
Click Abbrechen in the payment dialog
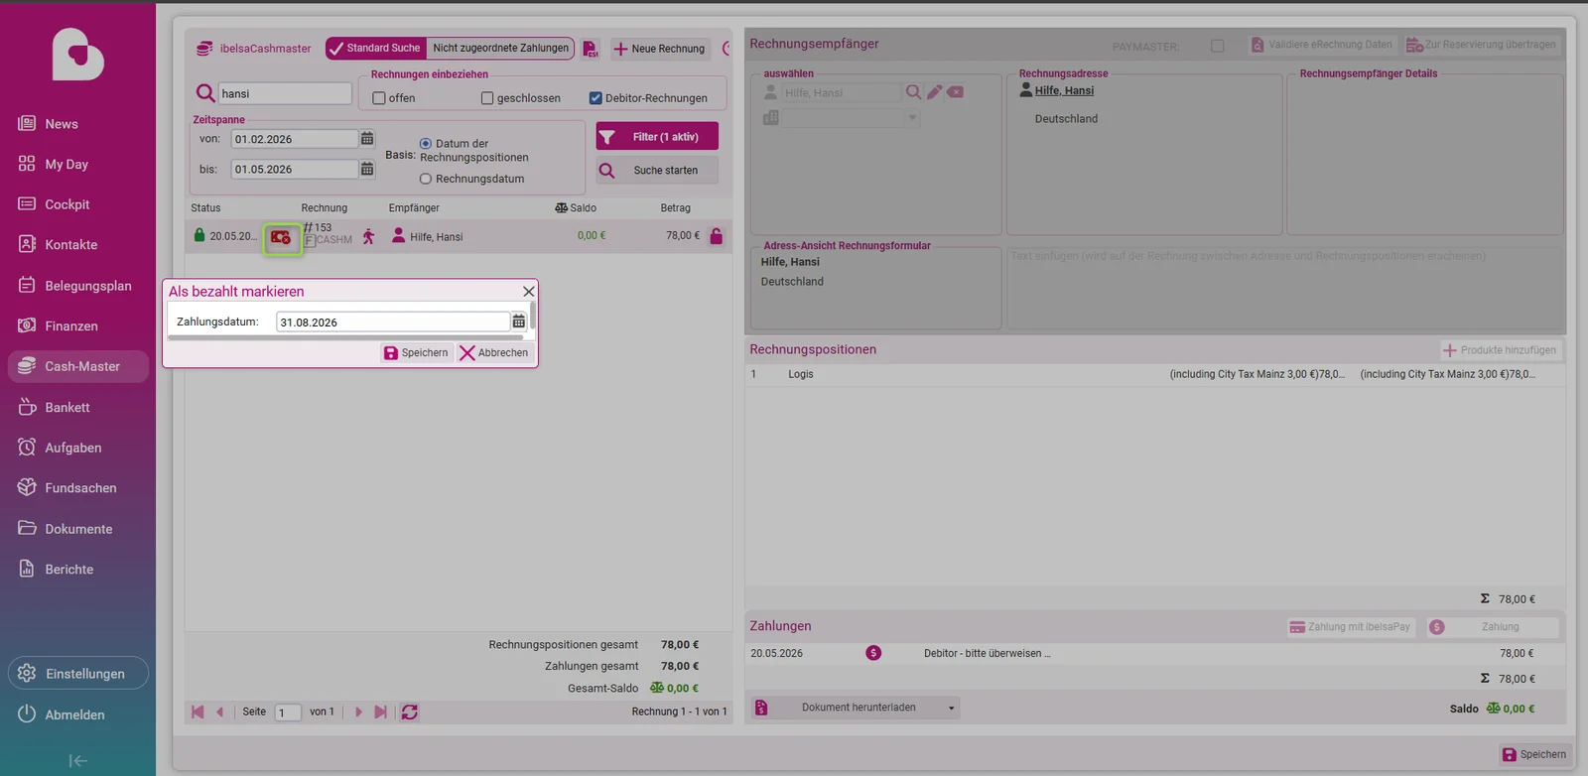(x=494, y=352)
